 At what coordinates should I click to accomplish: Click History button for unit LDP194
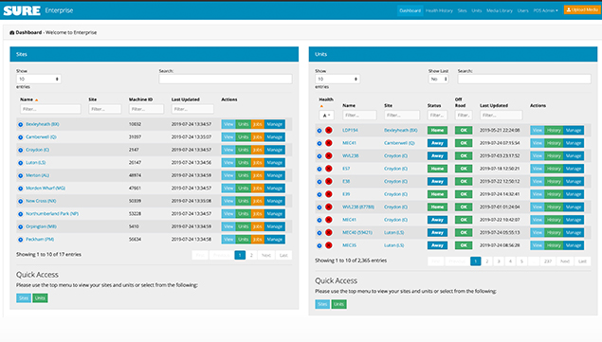(x=554, y=130)
